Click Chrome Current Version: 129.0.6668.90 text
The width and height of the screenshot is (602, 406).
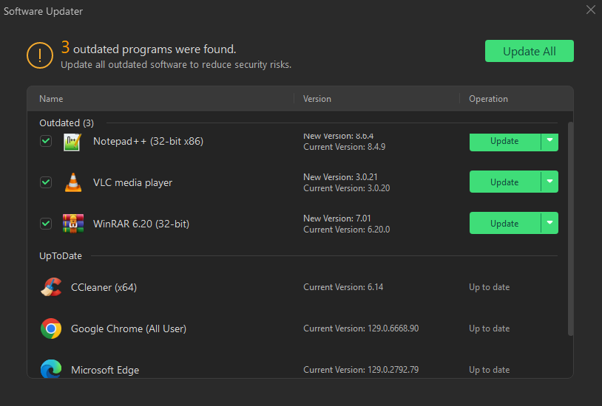point(361,328)
